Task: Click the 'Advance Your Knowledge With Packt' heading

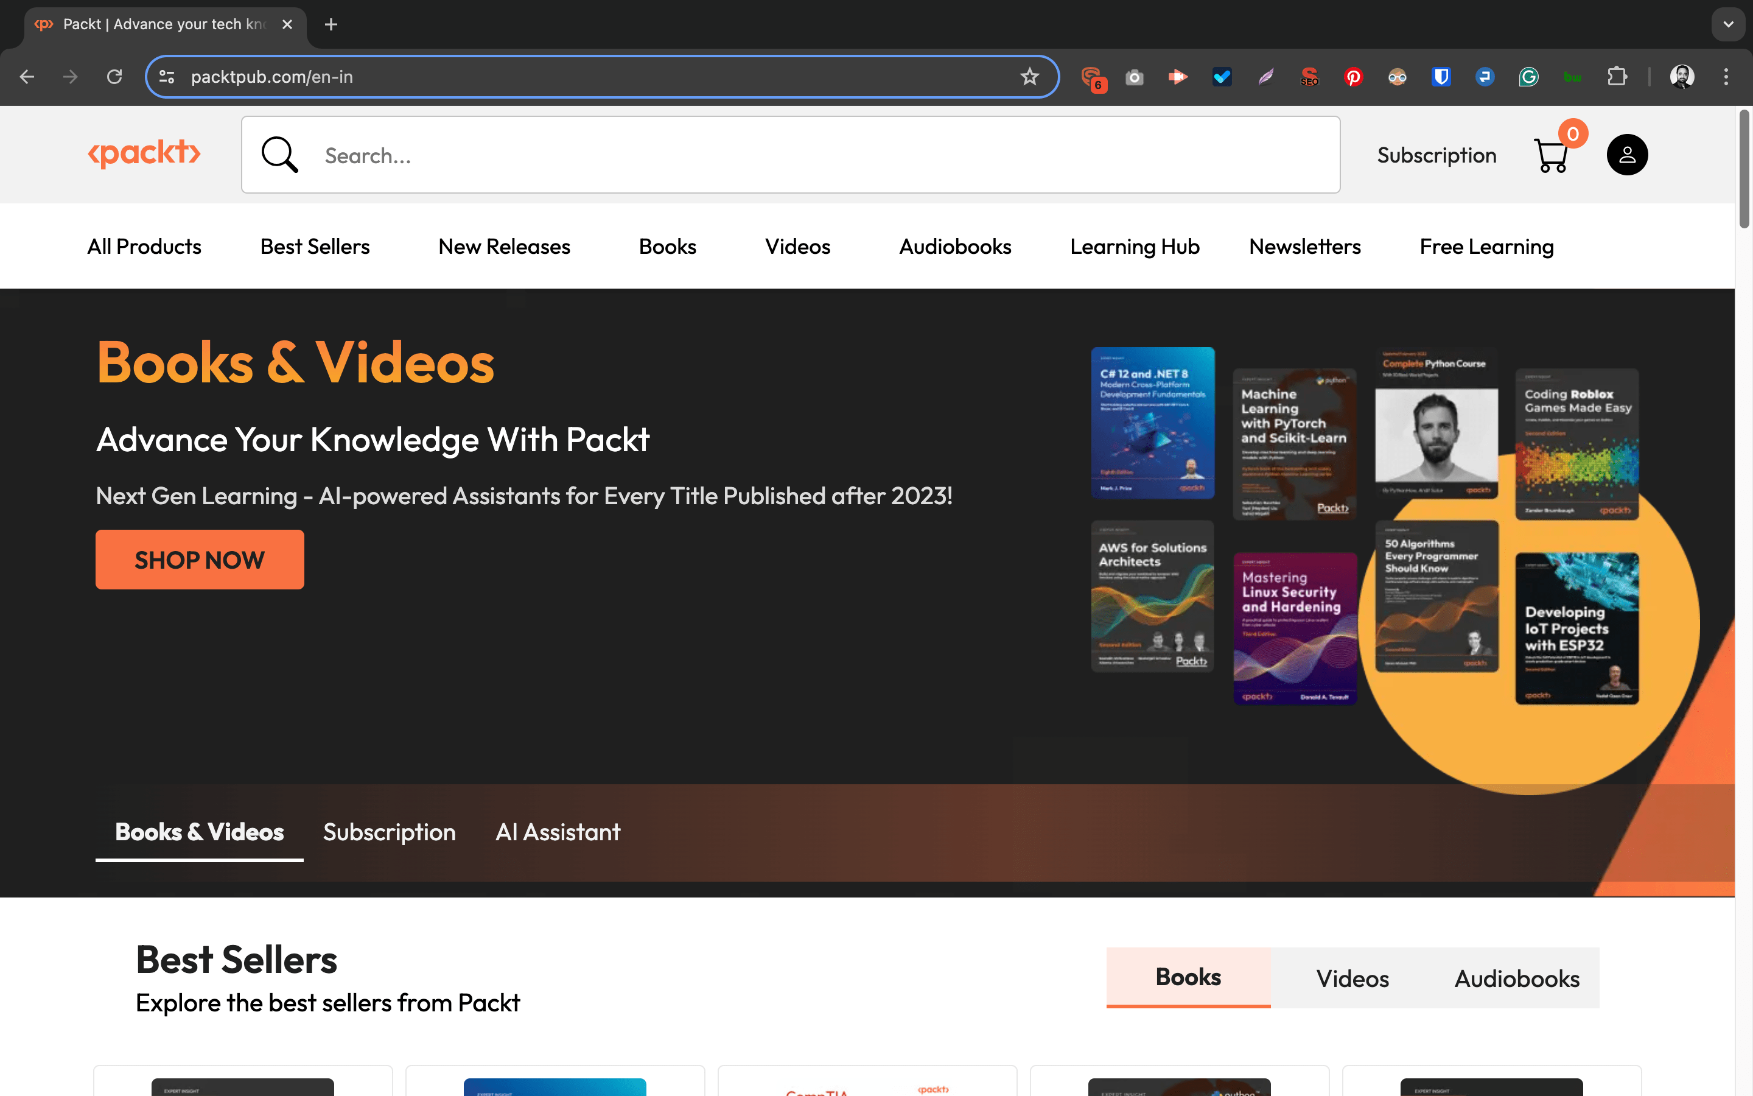Action: [x=373, y=439]
